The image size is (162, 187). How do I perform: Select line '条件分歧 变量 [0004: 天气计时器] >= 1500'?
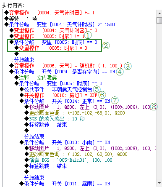(60, 24)
